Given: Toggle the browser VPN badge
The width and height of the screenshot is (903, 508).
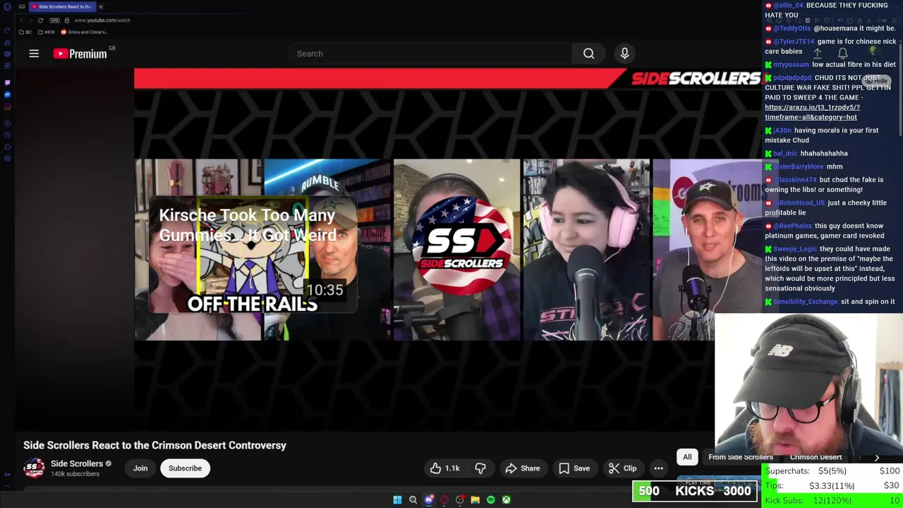Looking at the screenshot, I should 54,20.
